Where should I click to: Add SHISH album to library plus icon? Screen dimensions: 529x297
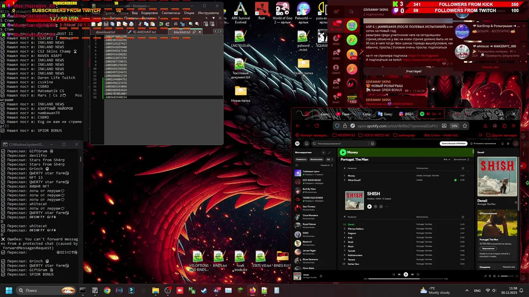[375, 206]
